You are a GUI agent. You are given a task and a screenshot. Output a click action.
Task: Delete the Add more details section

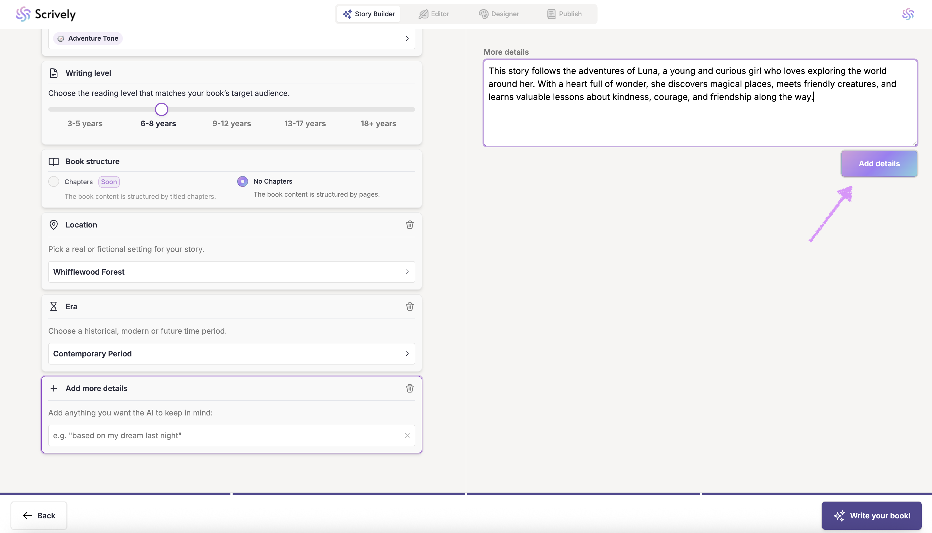point(410,388)
